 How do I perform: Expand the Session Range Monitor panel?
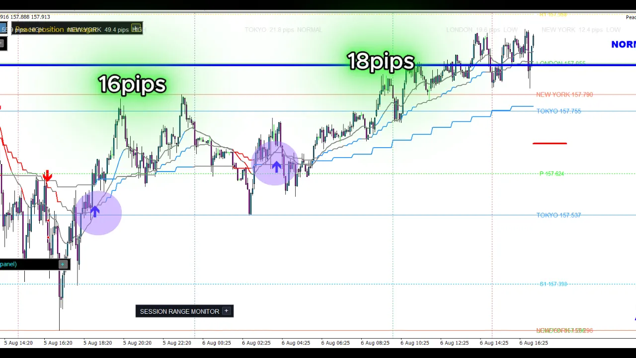tap(226, 311)
